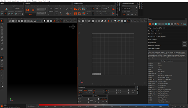Click the top Pack islands icon
This screenshot has width=188, height=108.
click(x=75, y=9)
